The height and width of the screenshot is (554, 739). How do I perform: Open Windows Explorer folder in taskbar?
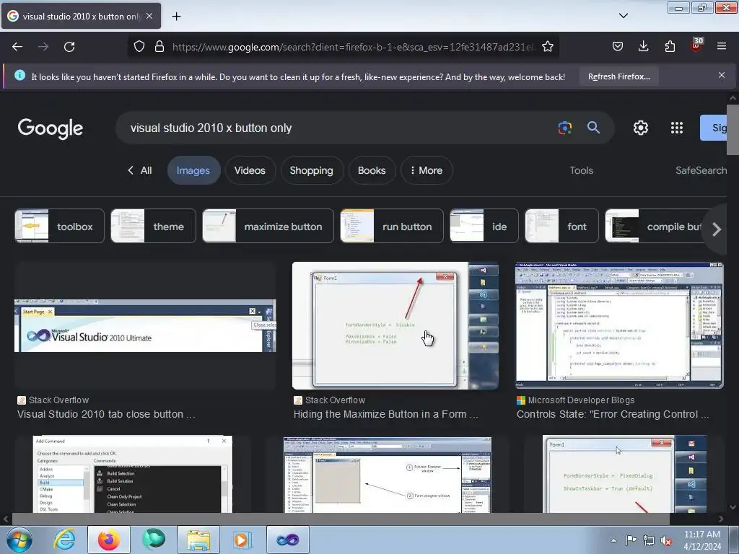click(x=198, y=540)
